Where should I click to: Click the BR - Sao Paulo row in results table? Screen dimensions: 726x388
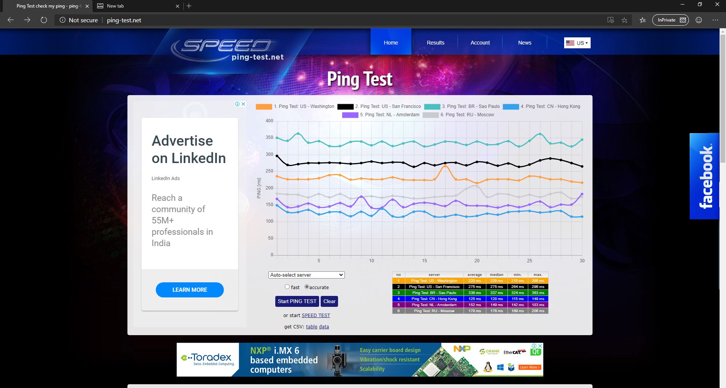click(x=470, y=293)
